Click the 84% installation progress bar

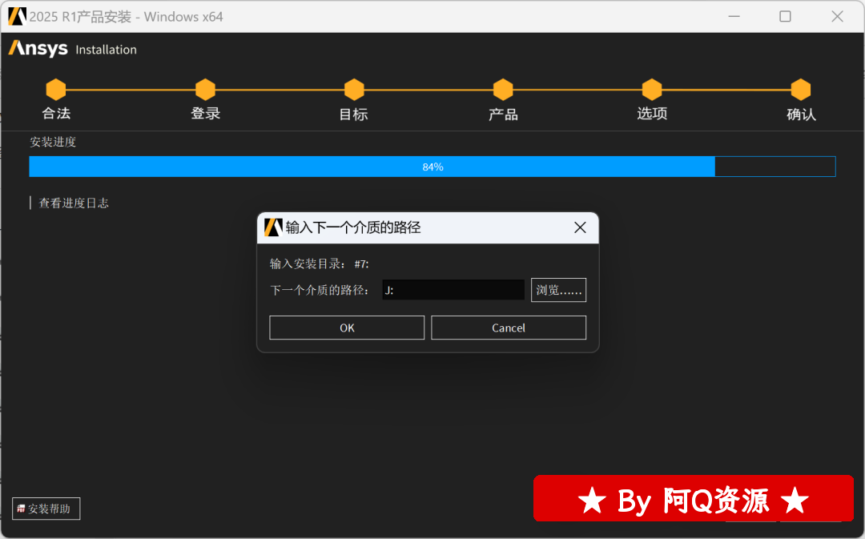[x=432, y=167]
